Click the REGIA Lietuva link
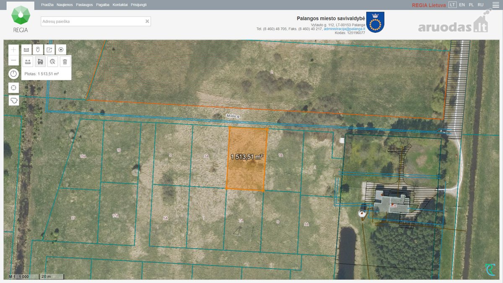The width and height of the screenshot is (503, 283). pyautogui.click(x=429, y=5)
